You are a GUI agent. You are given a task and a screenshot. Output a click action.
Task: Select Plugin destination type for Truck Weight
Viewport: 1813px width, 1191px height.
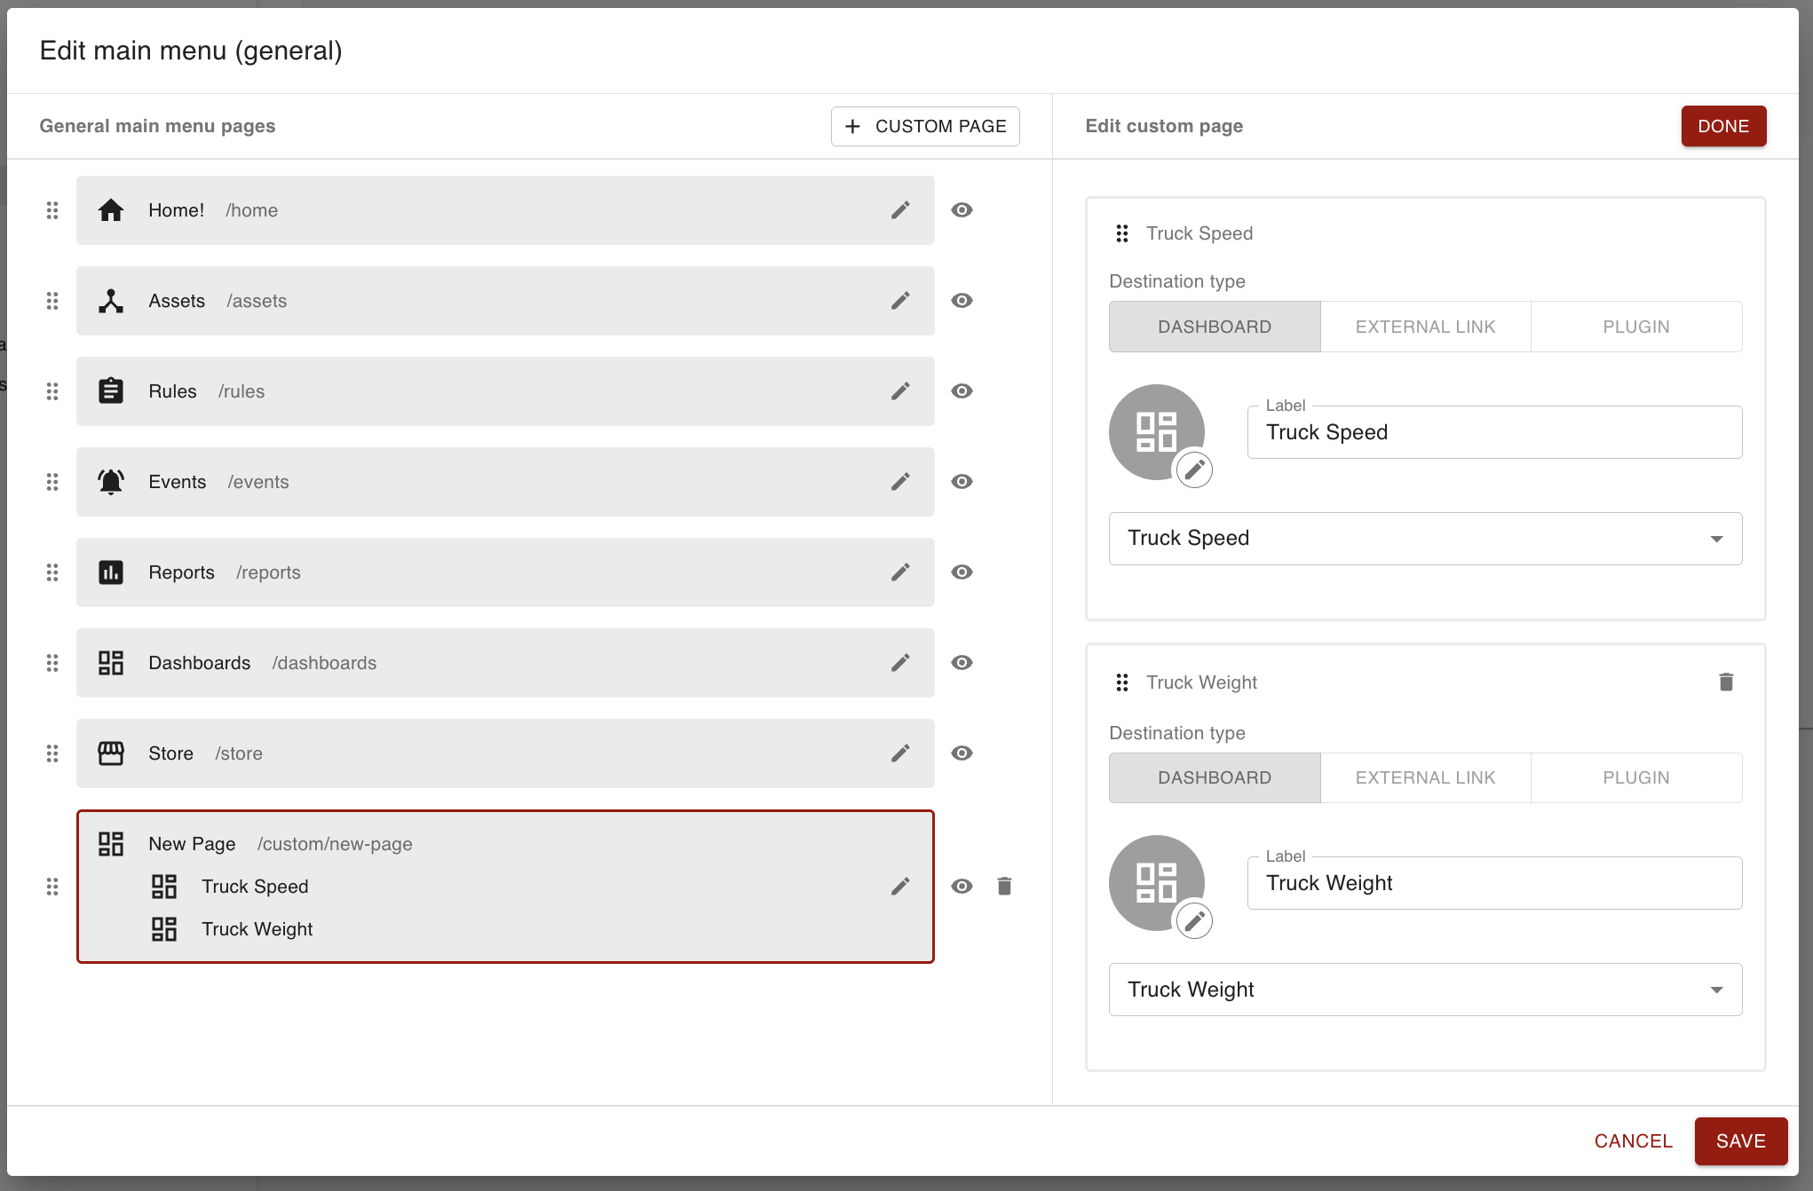1635,777
